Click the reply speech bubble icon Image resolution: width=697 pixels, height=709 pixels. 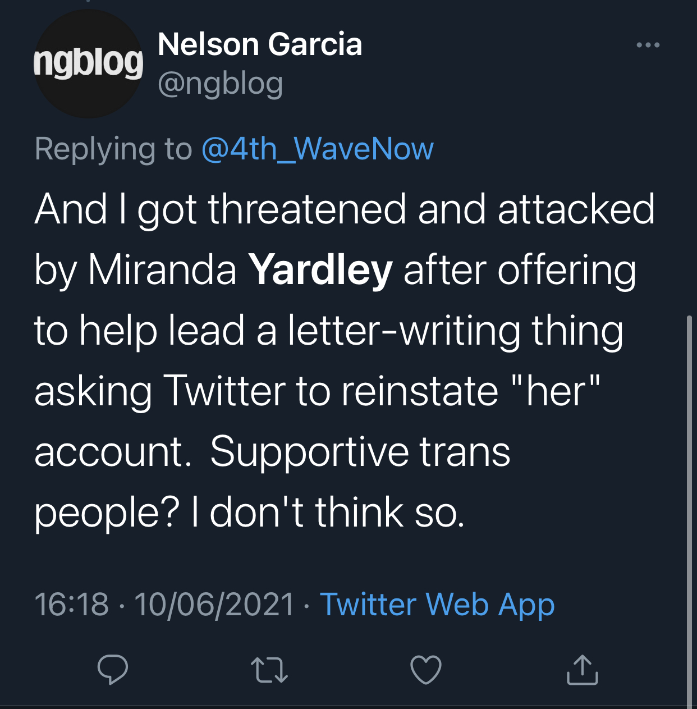point(113,669)
